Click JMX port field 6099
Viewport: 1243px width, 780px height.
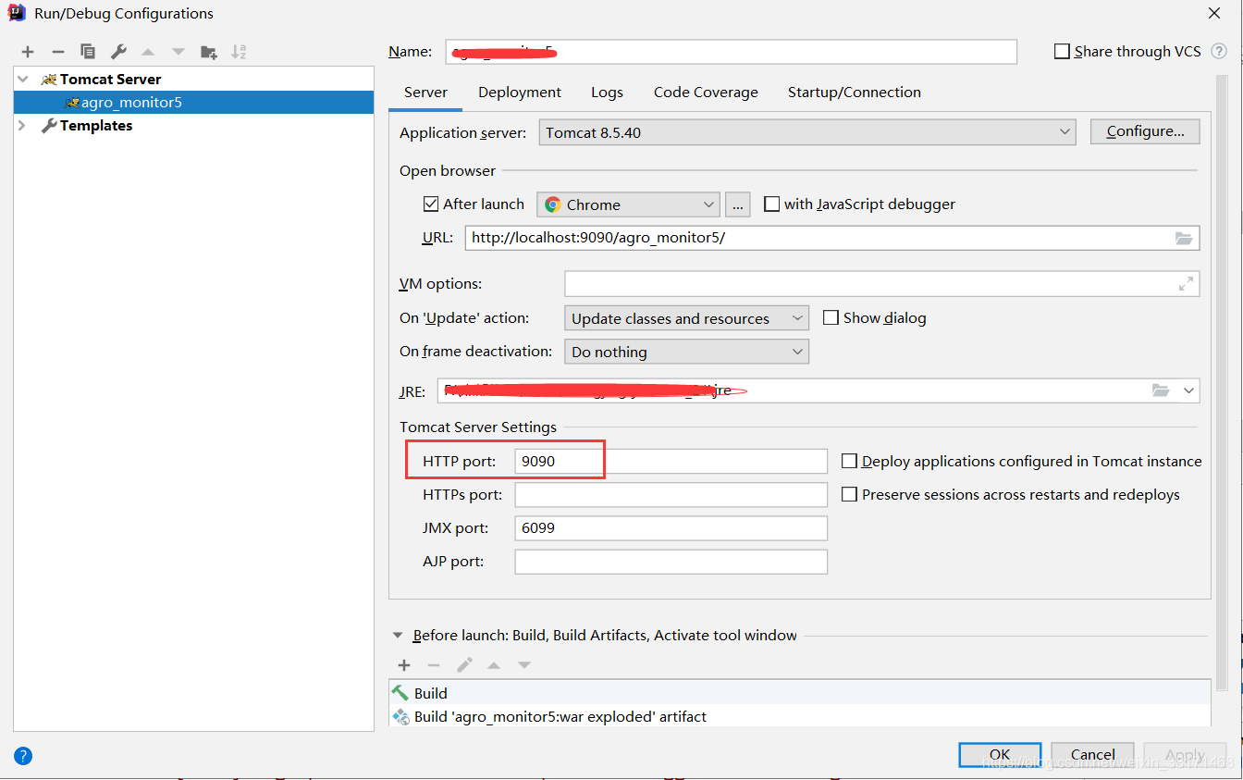point(671,528)
